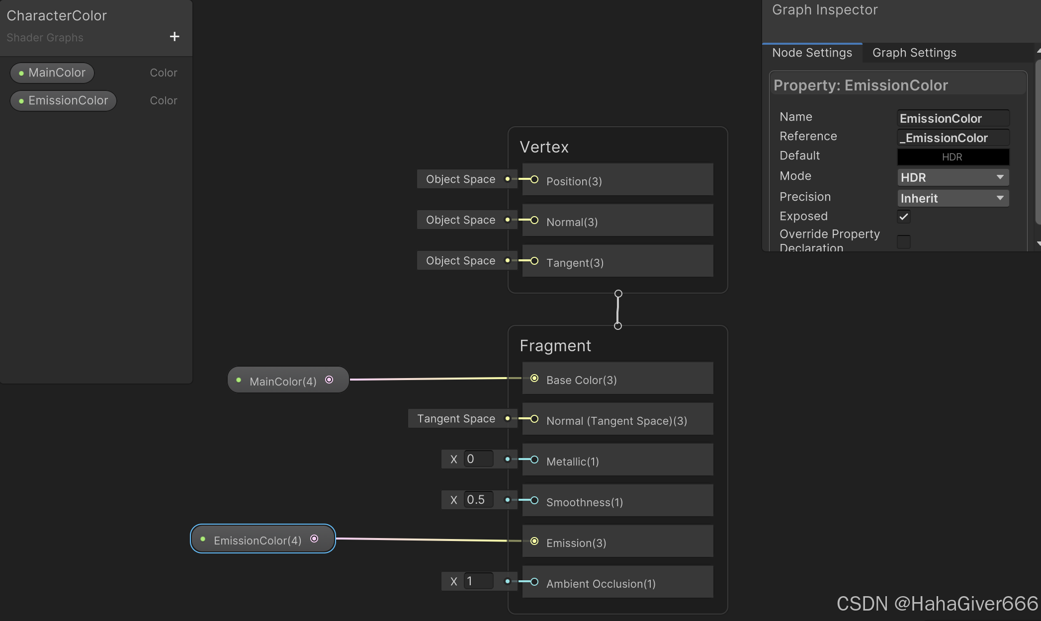Click the plus icon to add blackboard property
This screenshot has width=1041, height=621.
[x=174, y=37]
